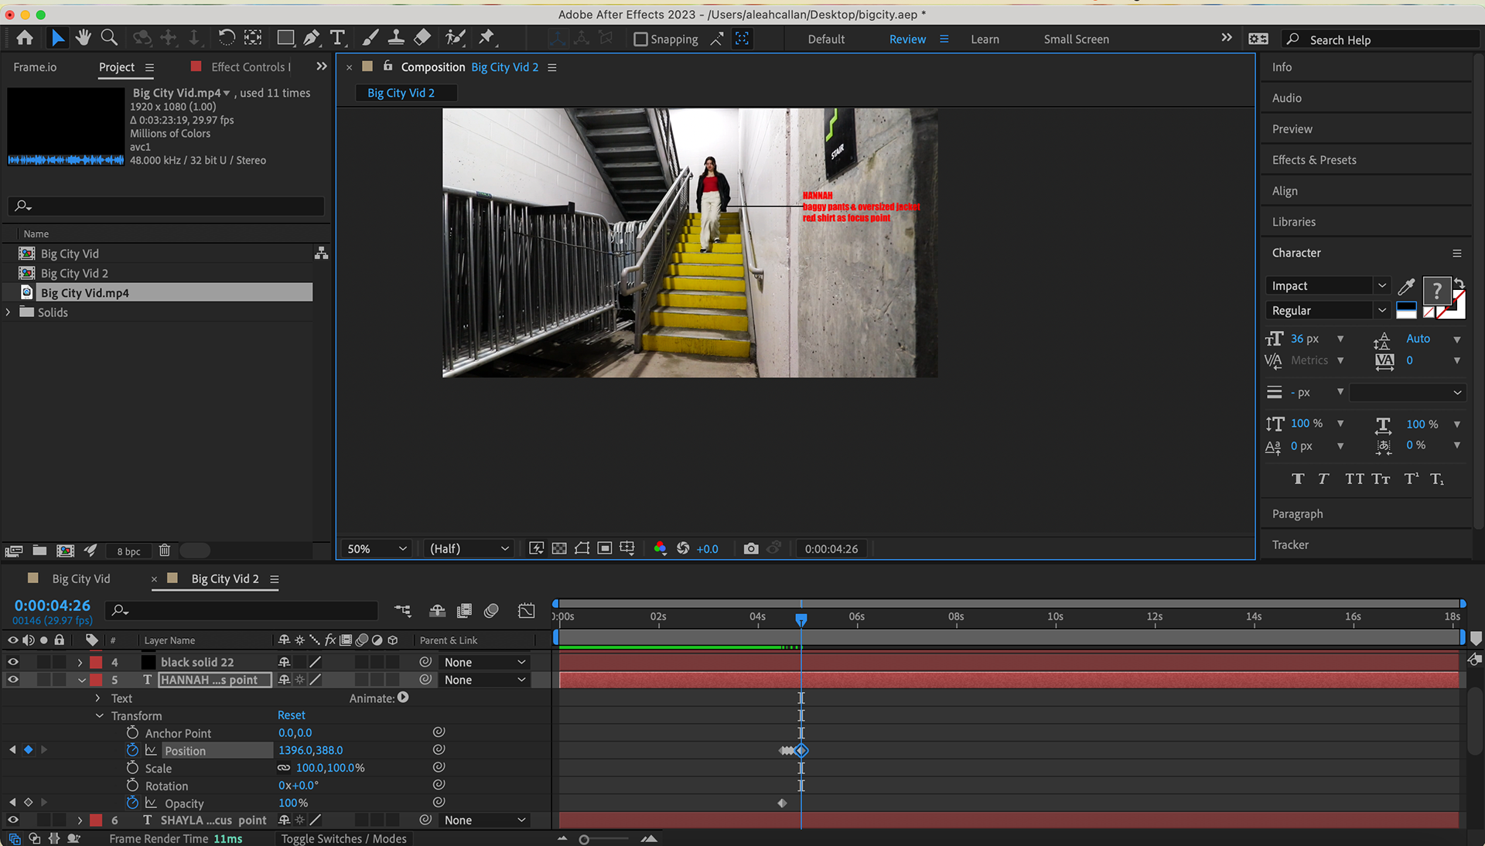The image size is (1485, 846).
Task: Expand the Solids folder
Action: point(9,312)
